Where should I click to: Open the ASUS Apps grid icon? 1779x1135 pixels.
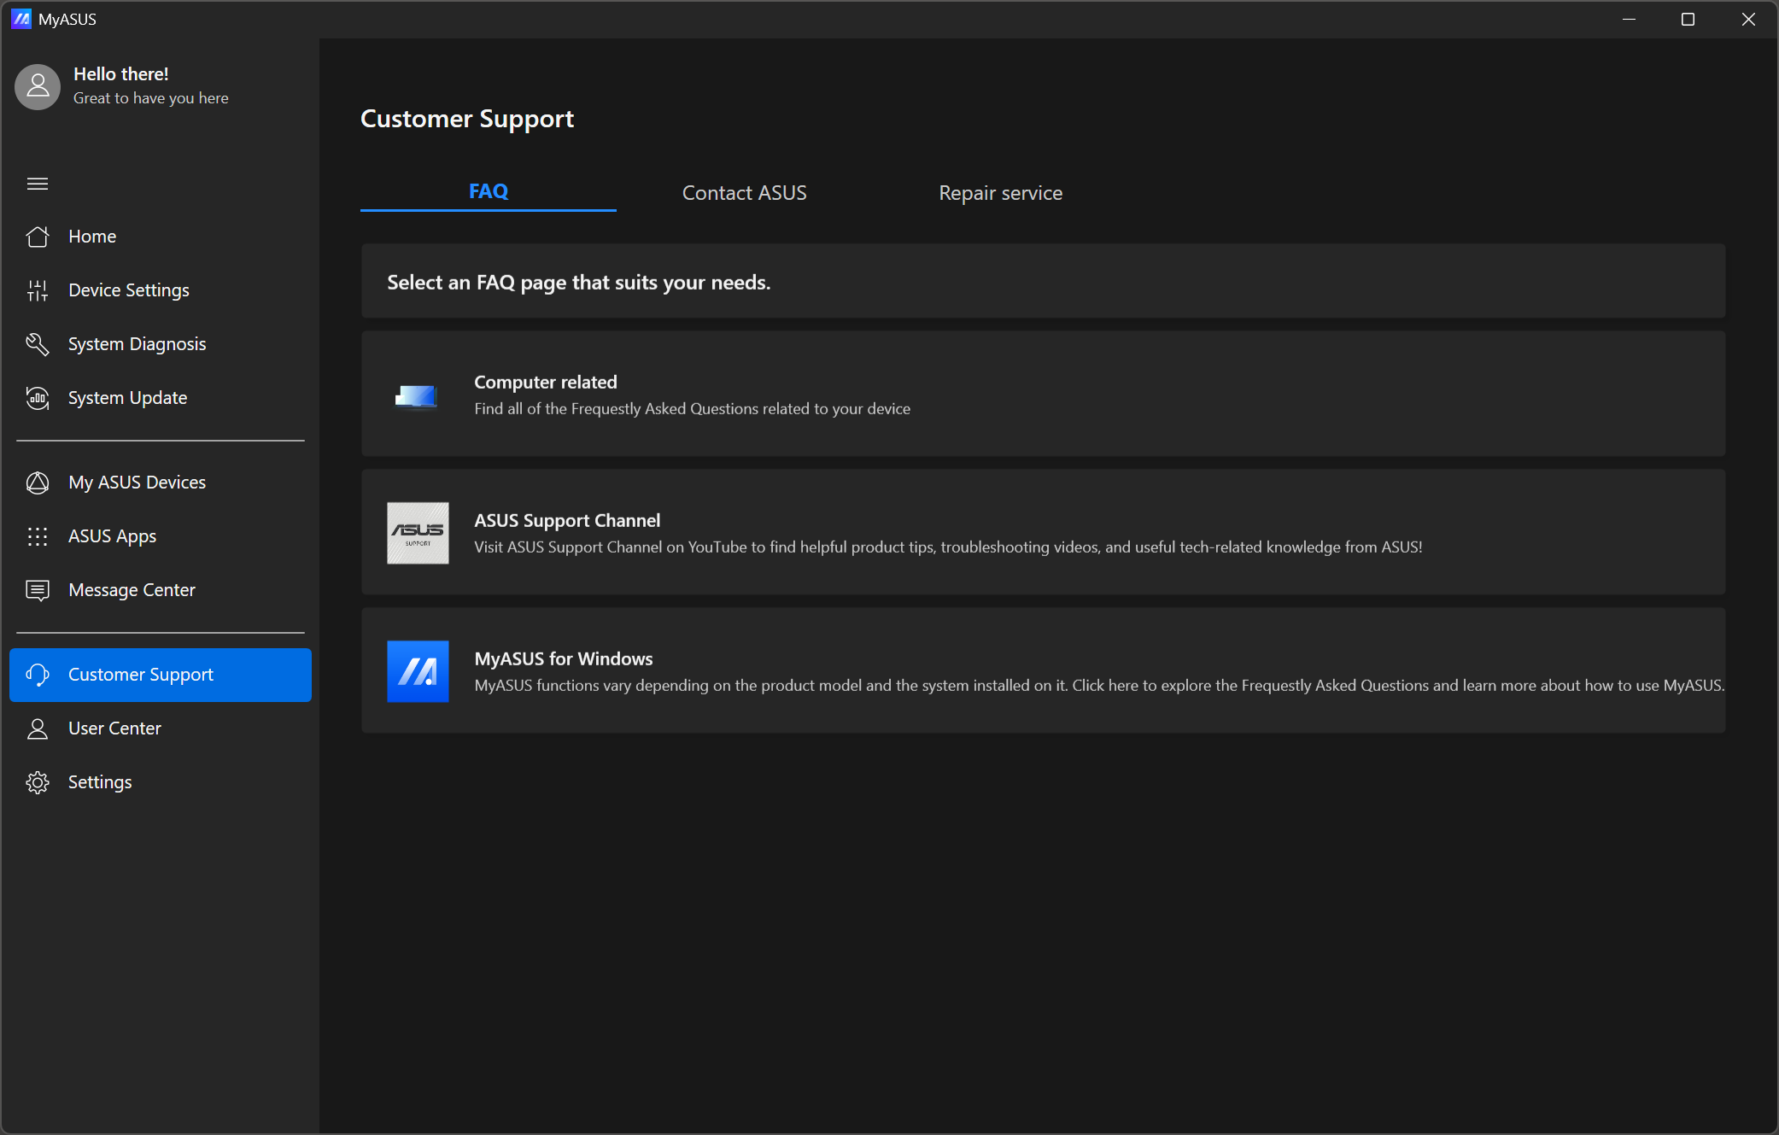pos(37,536)
